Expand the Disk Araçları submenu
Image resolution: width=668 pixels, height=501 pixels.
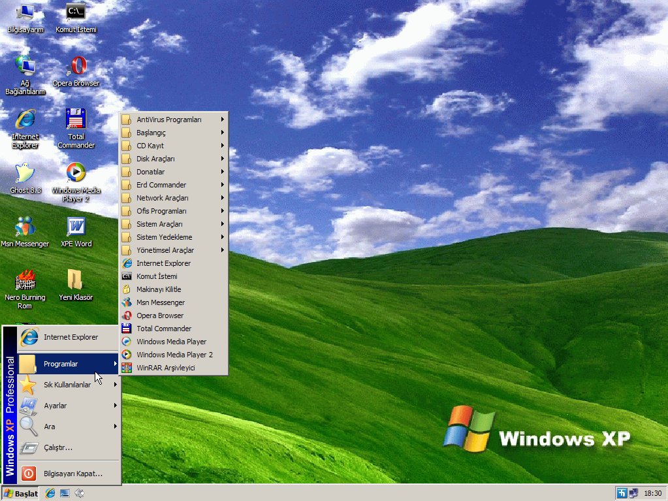pyautogui.click(x=174, y=159)
